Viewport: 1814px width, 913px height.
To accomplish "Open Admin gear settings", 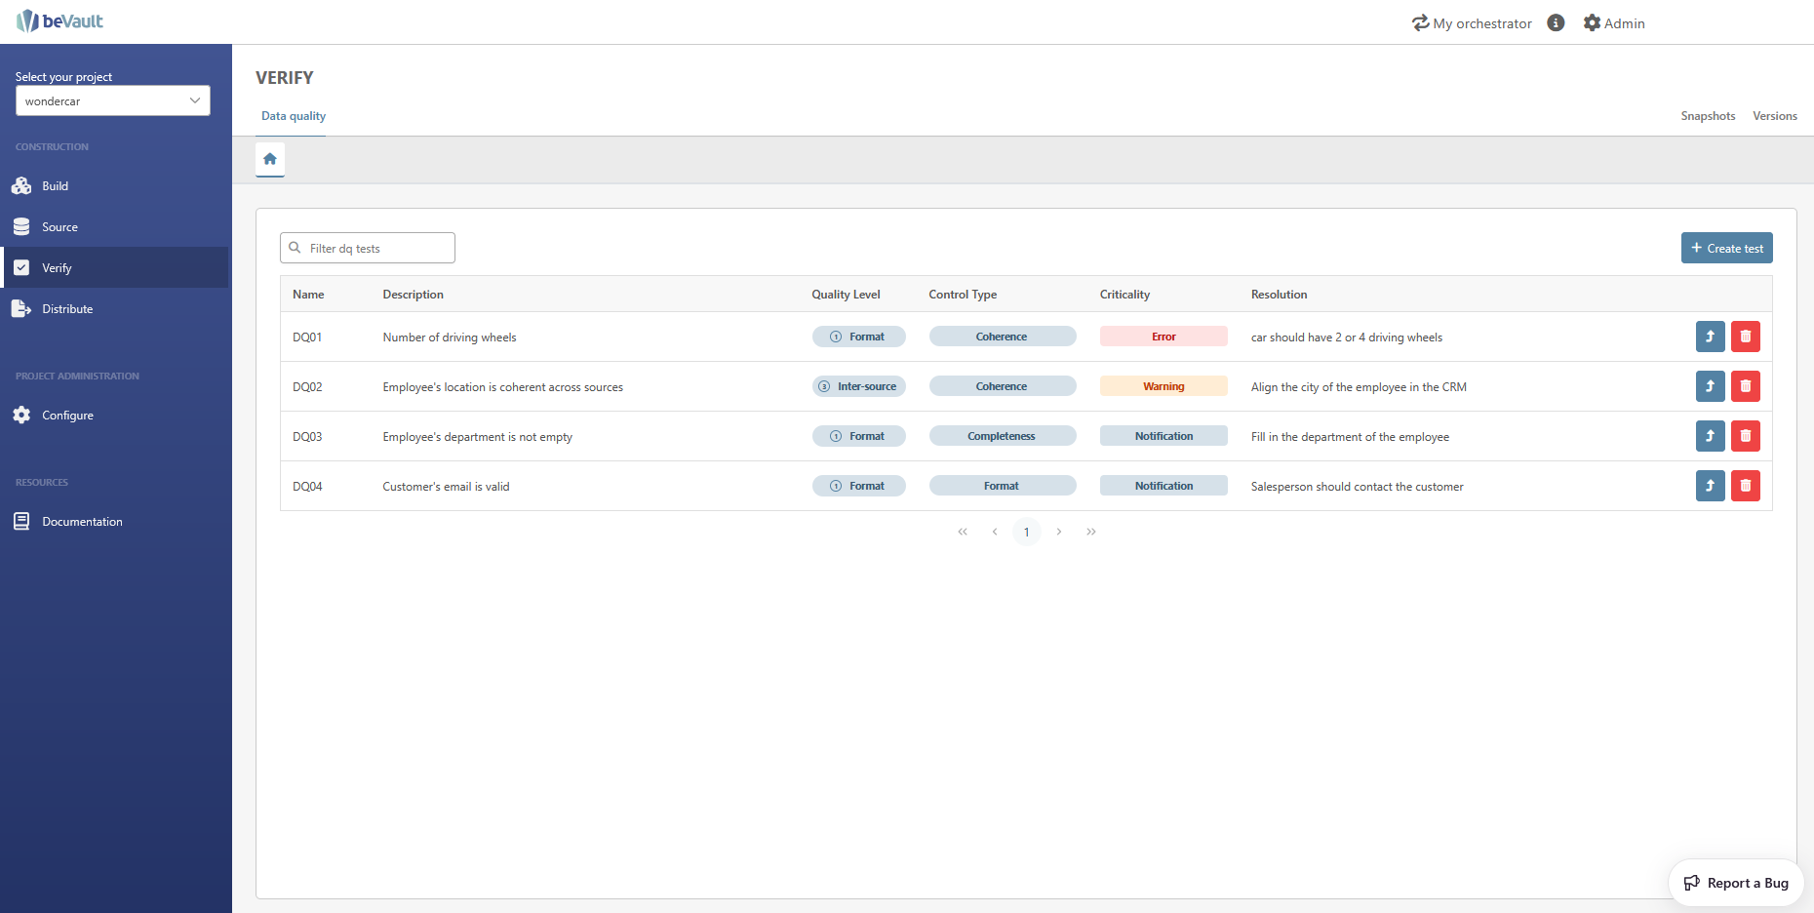I will [1613, 22].
